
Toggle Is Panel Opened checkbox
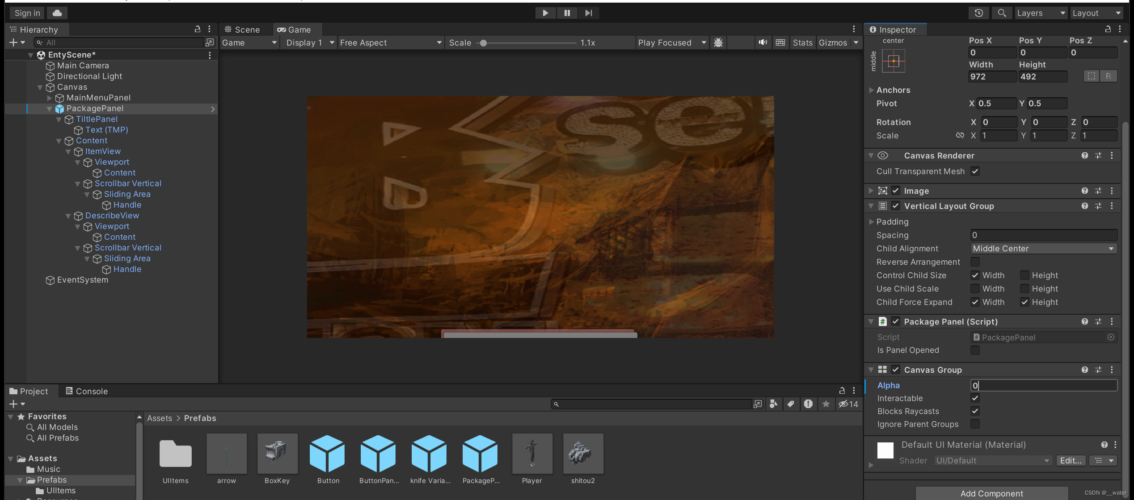point(975,350)
